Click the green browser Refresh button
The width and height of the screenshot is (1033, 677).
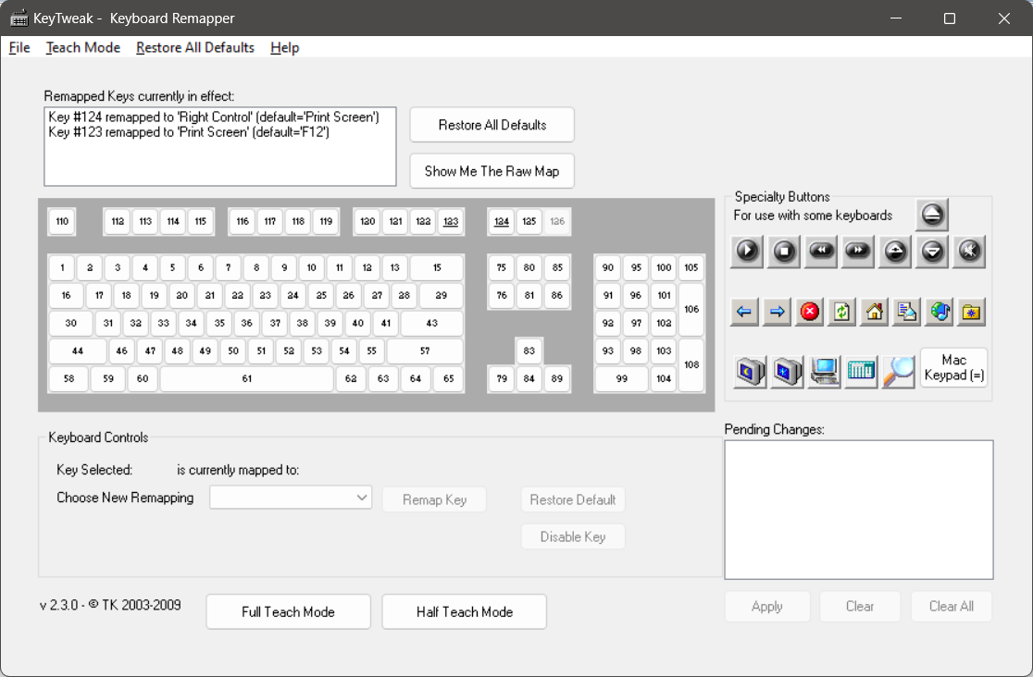pyautogui.click(x=842, y=312)
